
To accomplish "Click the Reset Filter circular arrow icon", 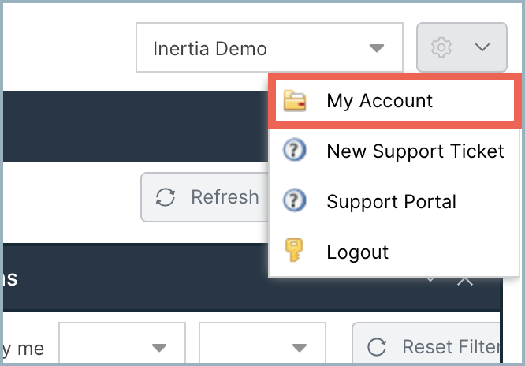I will [377, 347].
